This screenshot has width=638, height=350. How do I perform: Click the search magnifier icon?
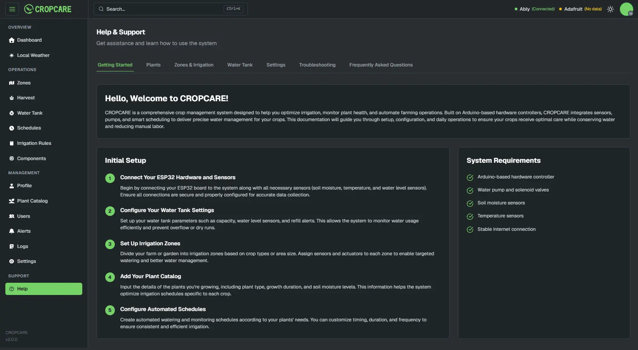click(101, 9)
